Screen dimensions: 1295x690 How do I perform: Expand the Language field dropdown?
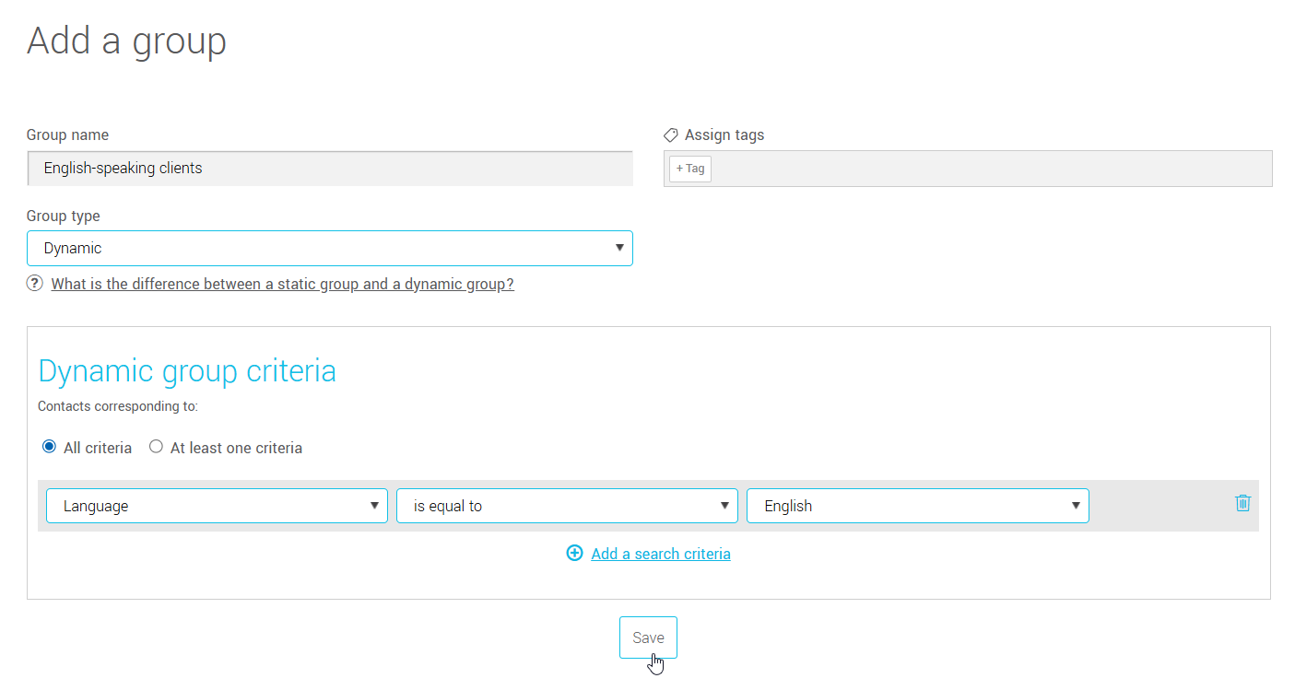217,506
